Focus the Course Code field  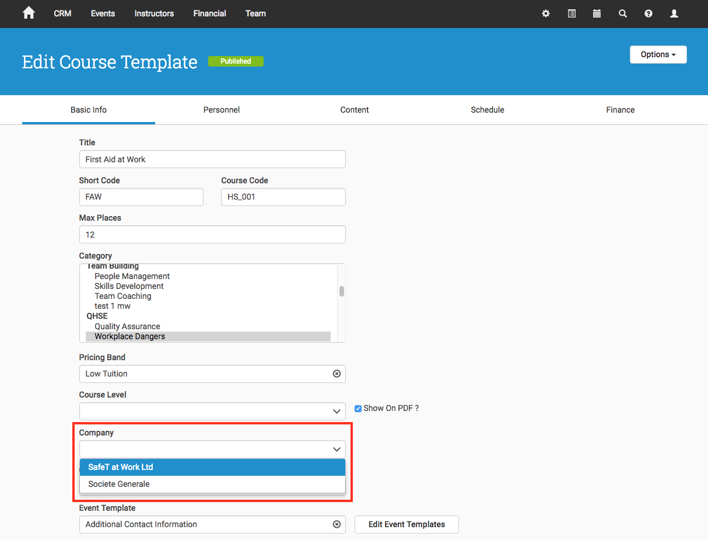283,197
